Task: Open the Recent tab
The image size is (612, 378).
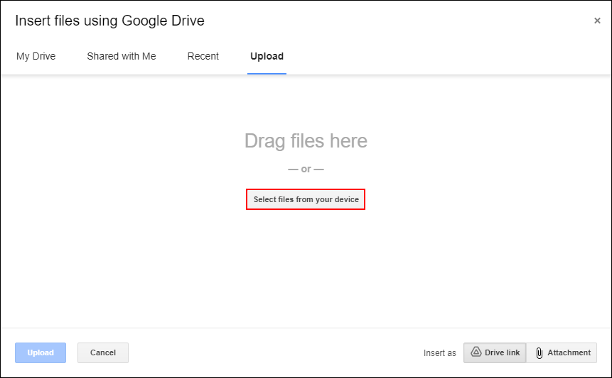Action: [203, 56]
